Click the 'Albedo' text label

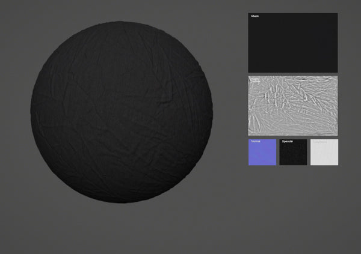point(255,16)
